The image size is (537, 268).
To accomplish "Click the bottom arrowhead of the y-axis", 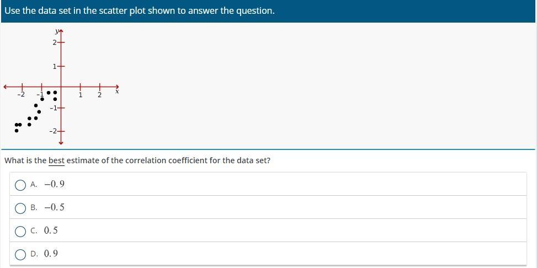I will click(x=61, y=142).
